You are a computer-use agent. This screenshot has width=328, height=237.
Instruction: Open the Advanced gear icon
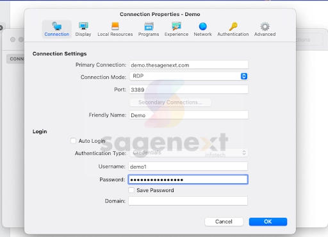coord(265,29)
